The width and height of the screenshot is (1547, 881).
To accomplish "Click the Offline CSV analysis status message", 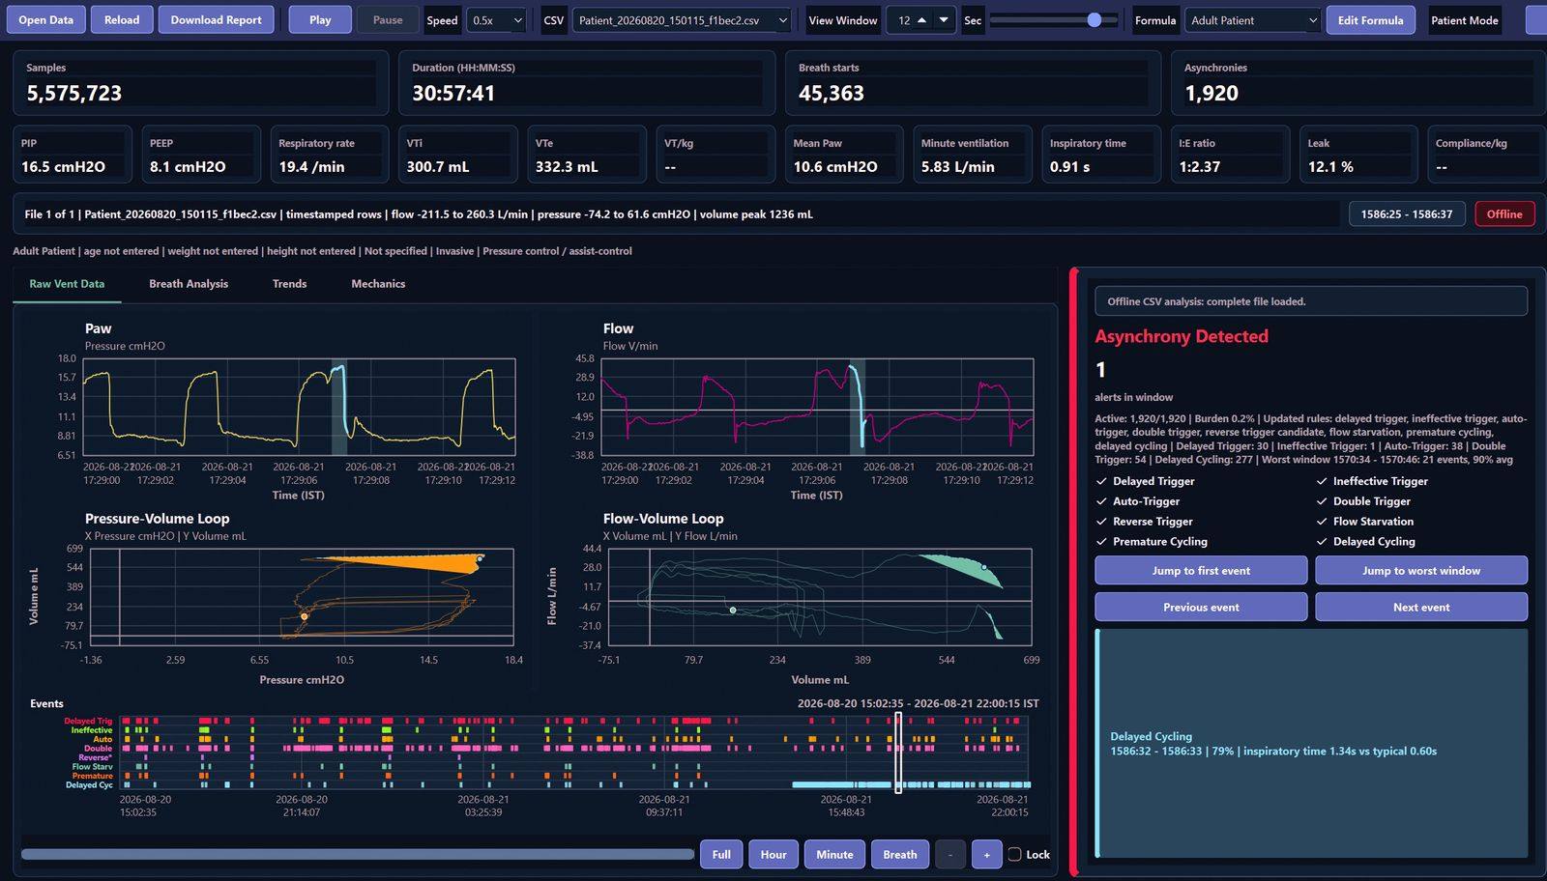I will coord(1311,301).
